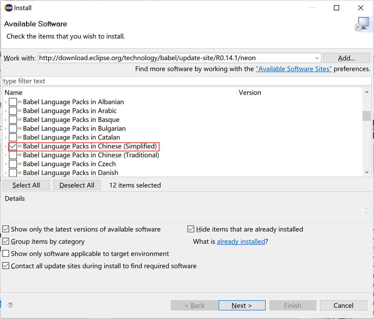
Task: Focus the type filter text field
Action: point(187,81)
